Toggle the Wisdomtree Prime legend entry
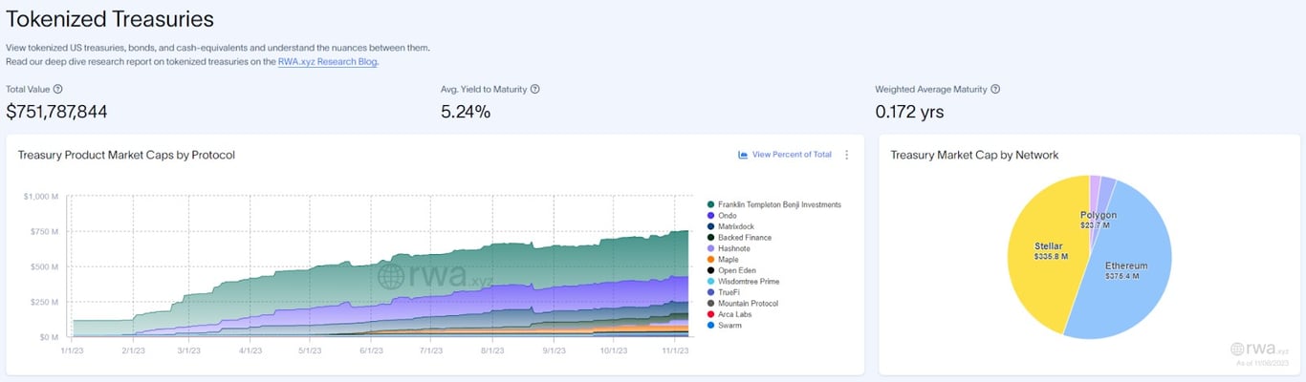The width and height of the screenshot is (1306, 382). [742, 282]
